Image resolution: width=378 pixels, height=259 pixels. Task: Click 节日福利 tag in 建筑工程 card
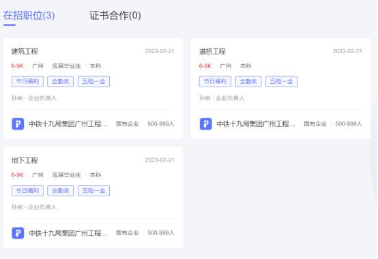pyautogui.click(x=27, y=82)
